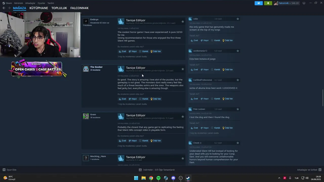Mark CertifiedProfessional's review as Komik
Image resolution: width=324 pixels, height=182 pixels.
(215, 99)
